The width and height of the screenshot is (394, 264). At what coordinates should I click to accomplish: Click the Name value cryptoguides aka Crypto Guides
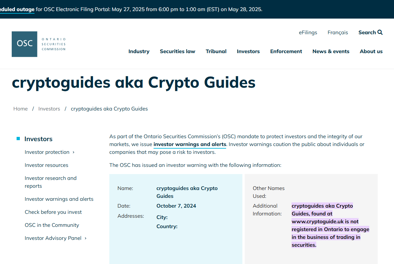[x=187, y=192]
